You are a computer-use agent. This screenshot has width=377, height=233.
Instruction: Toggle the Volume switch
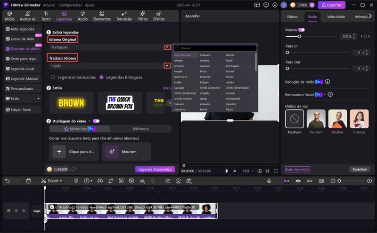[x=302, y=30]
